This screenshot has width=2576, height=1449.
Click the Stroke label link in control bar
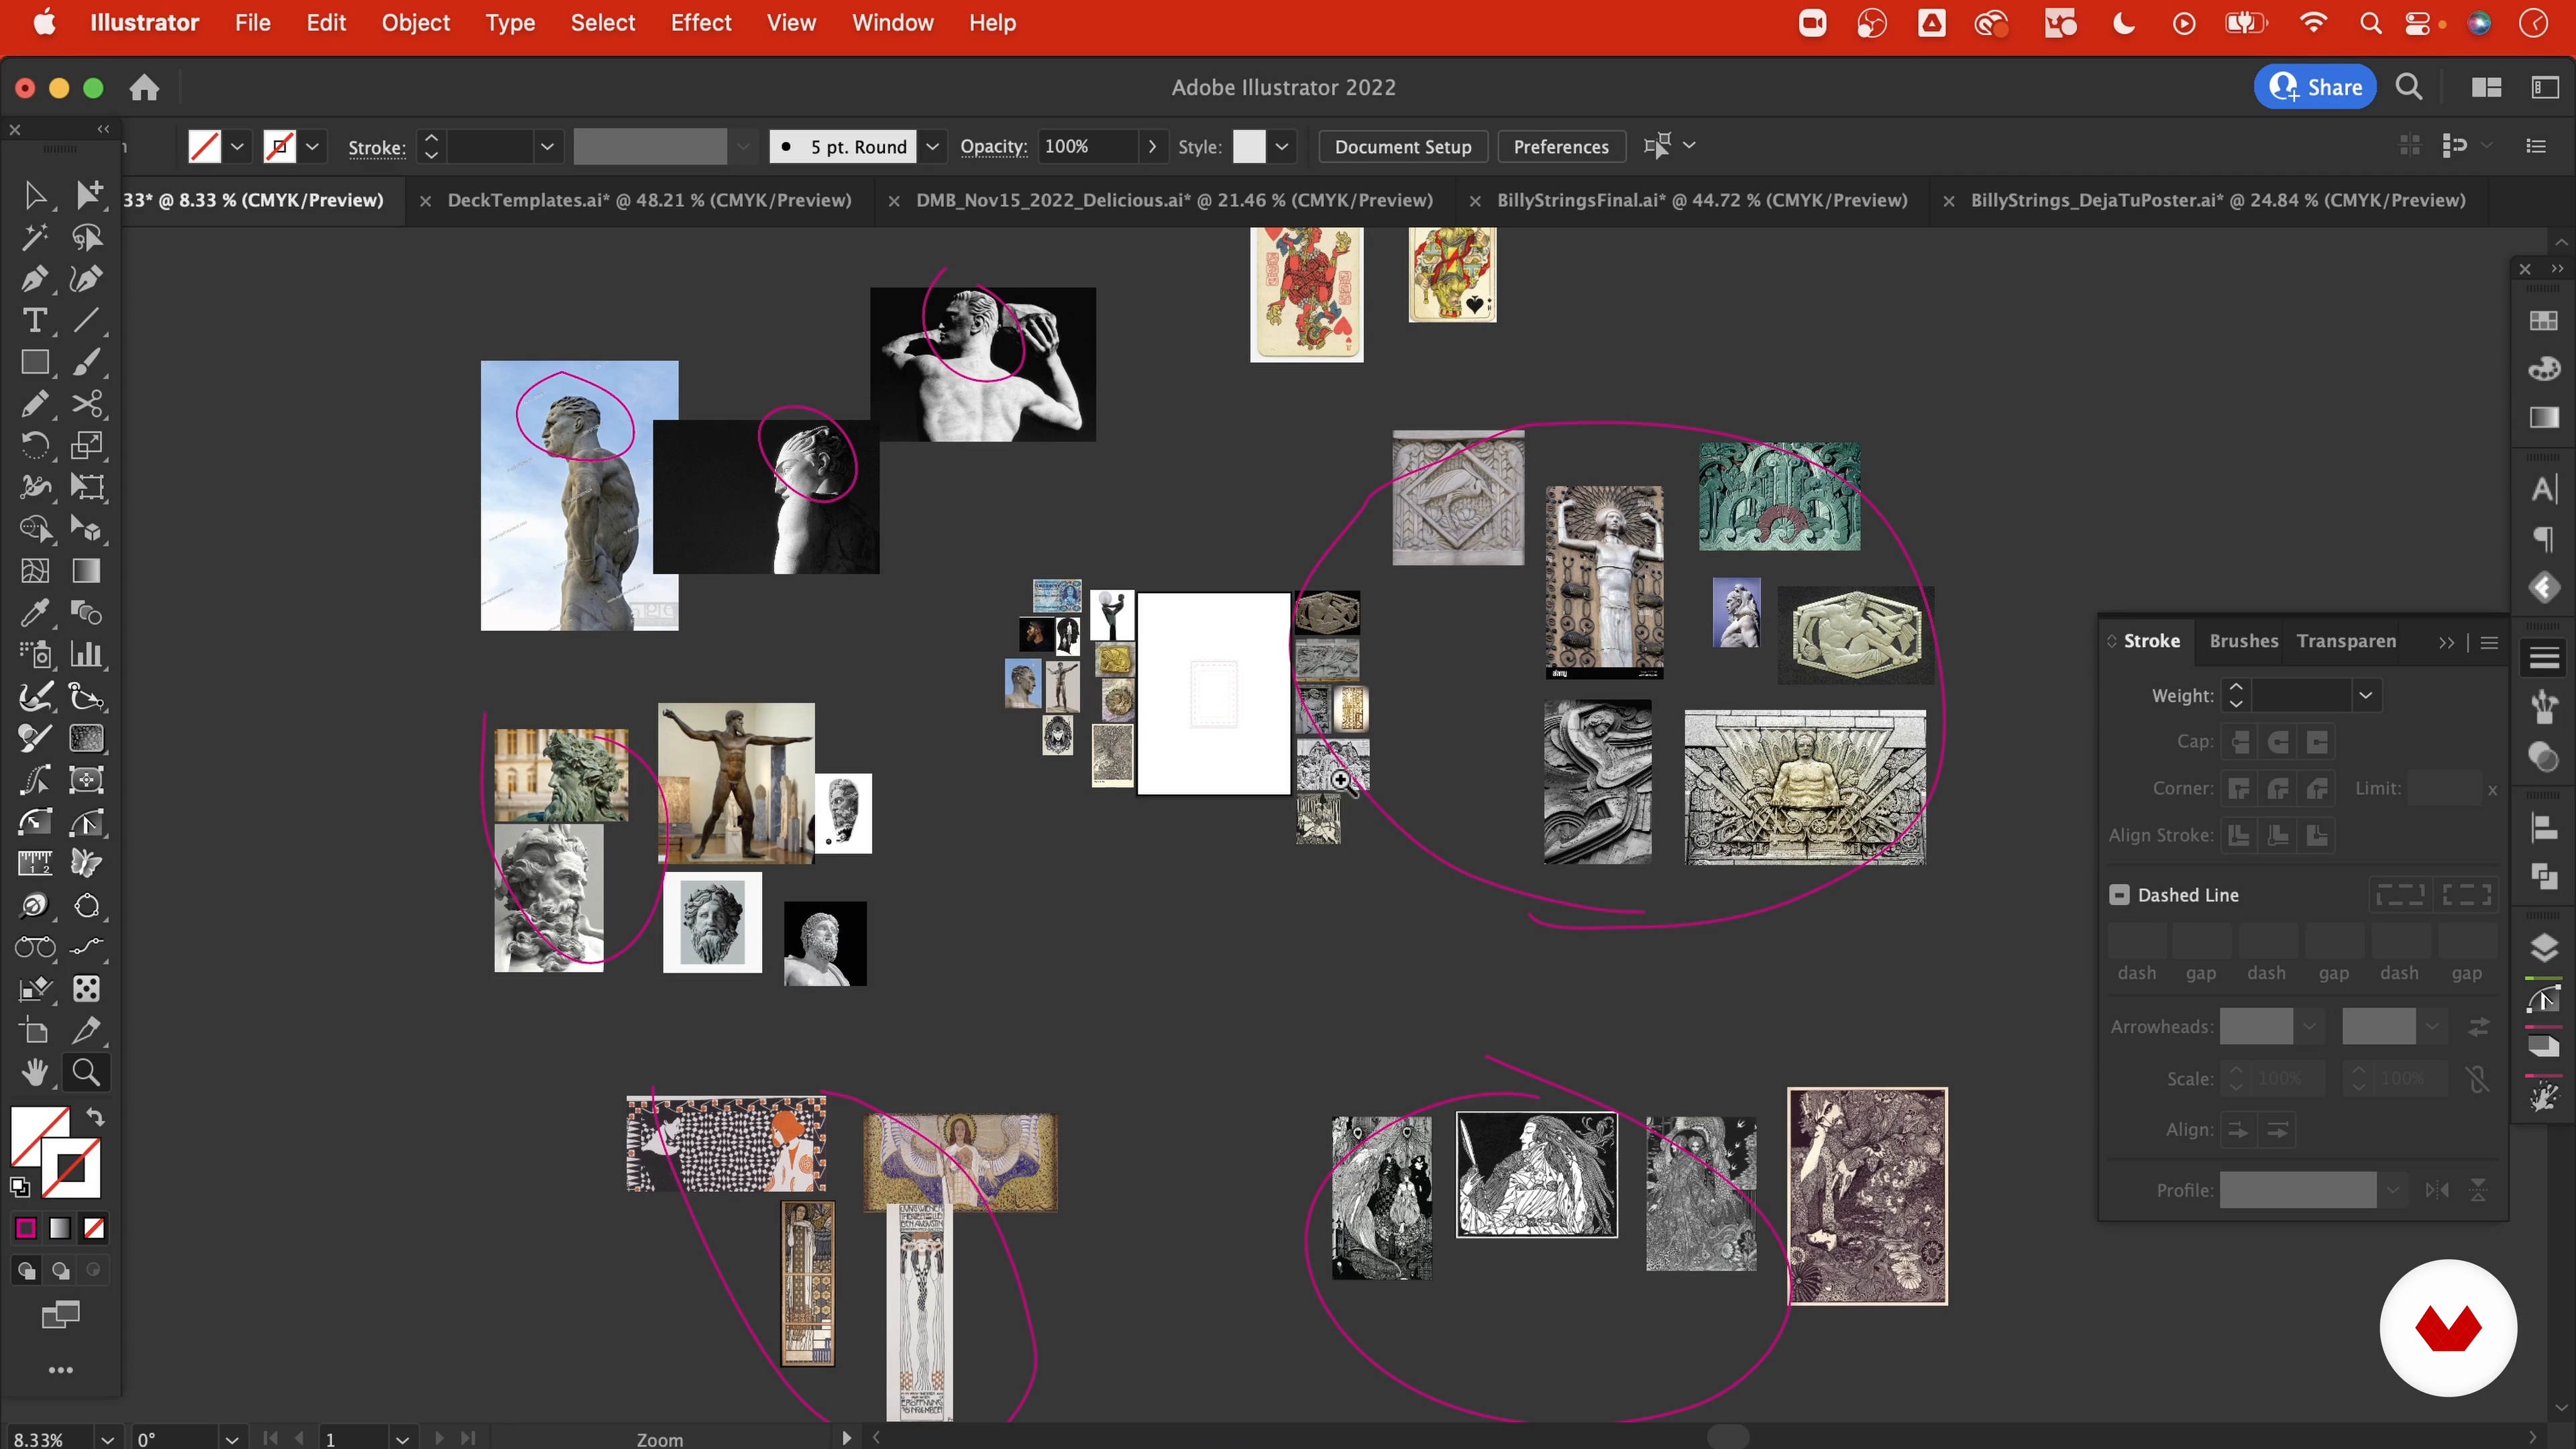[376, 147]
